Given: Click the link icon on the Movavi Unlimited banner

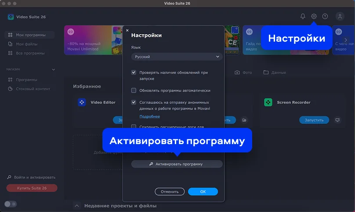Looking at the screenshot, I should [71, 32].
